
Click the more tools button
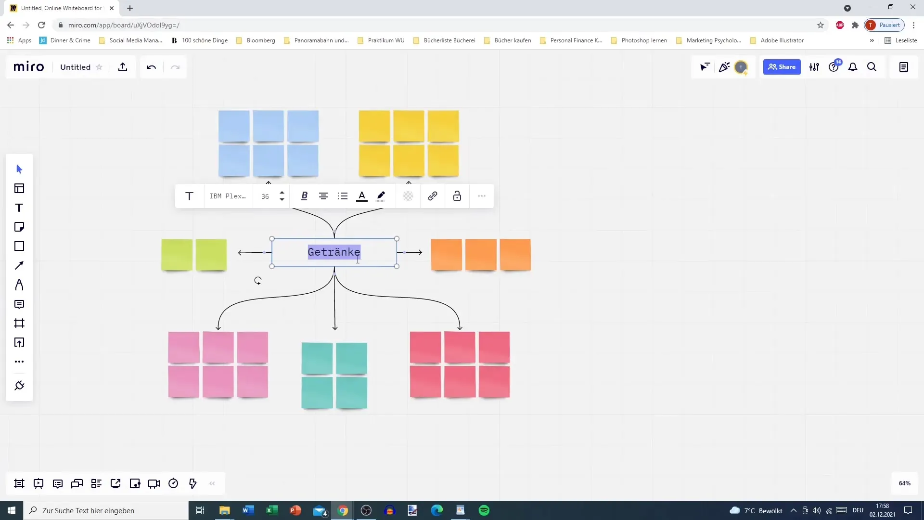(x=19, y=362)
